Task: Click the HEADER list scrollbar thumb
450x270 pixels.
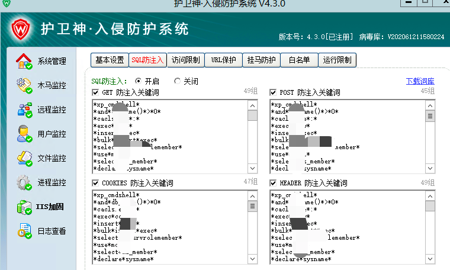Action: (430, 206)
